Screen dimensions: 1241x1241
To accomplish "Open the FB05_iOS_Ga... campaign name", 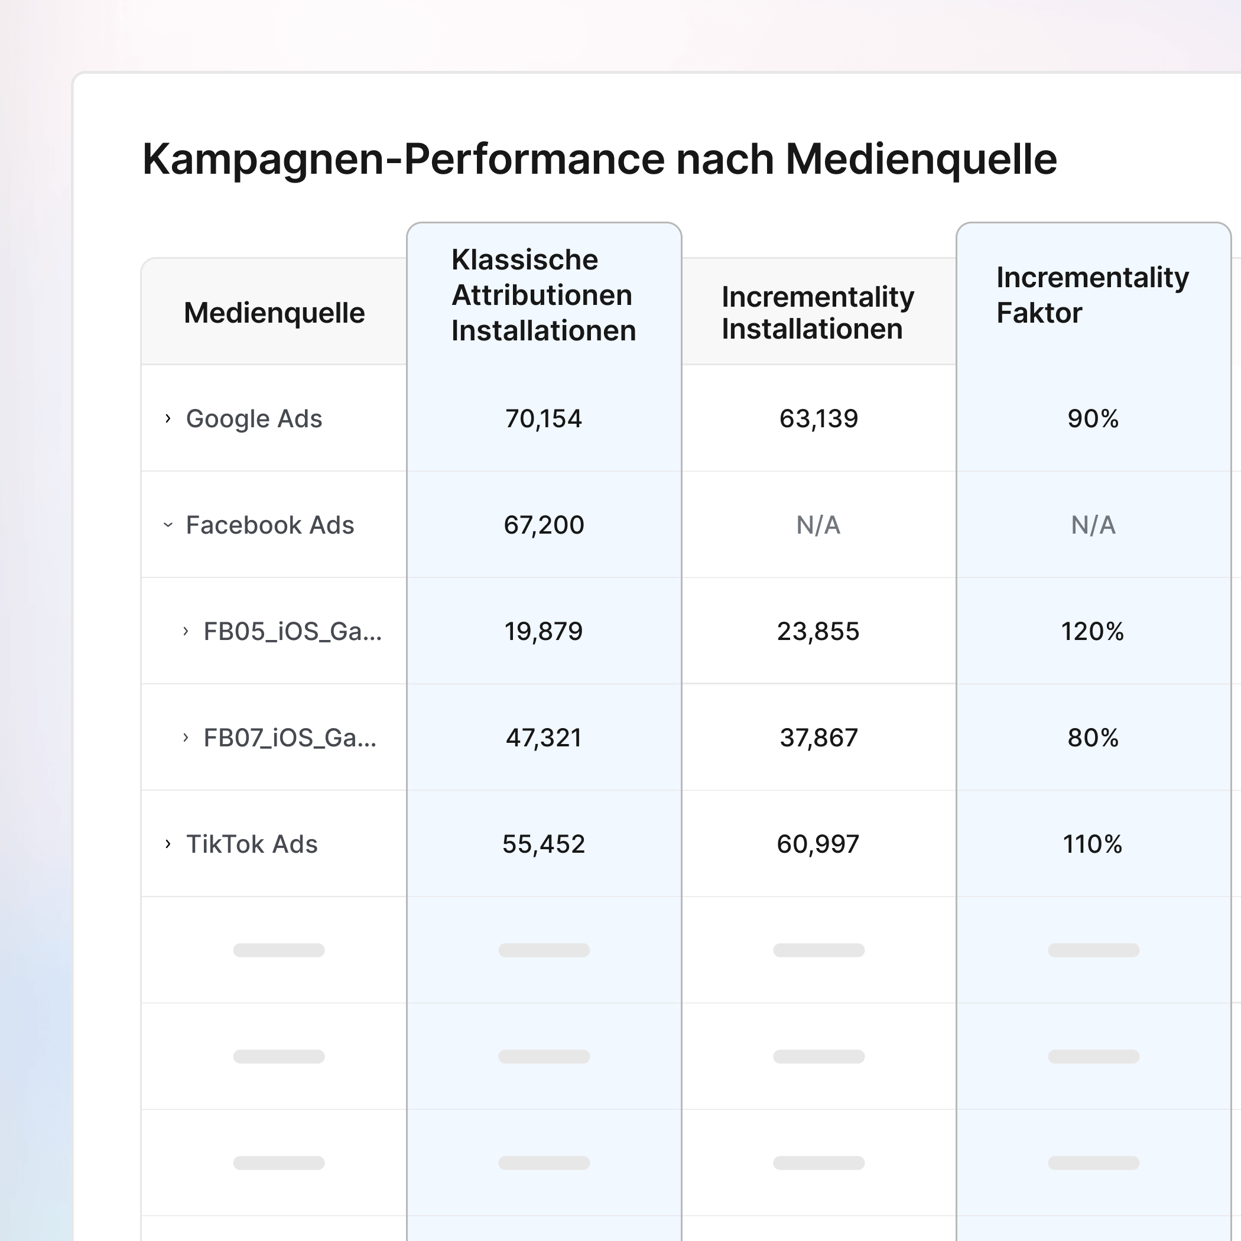I will [293, 631].
